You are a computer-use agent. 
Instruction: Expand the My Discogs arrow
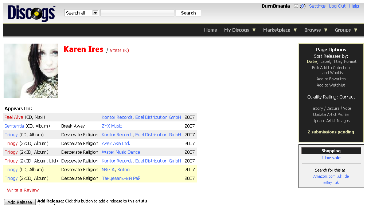tap(254, 30)
